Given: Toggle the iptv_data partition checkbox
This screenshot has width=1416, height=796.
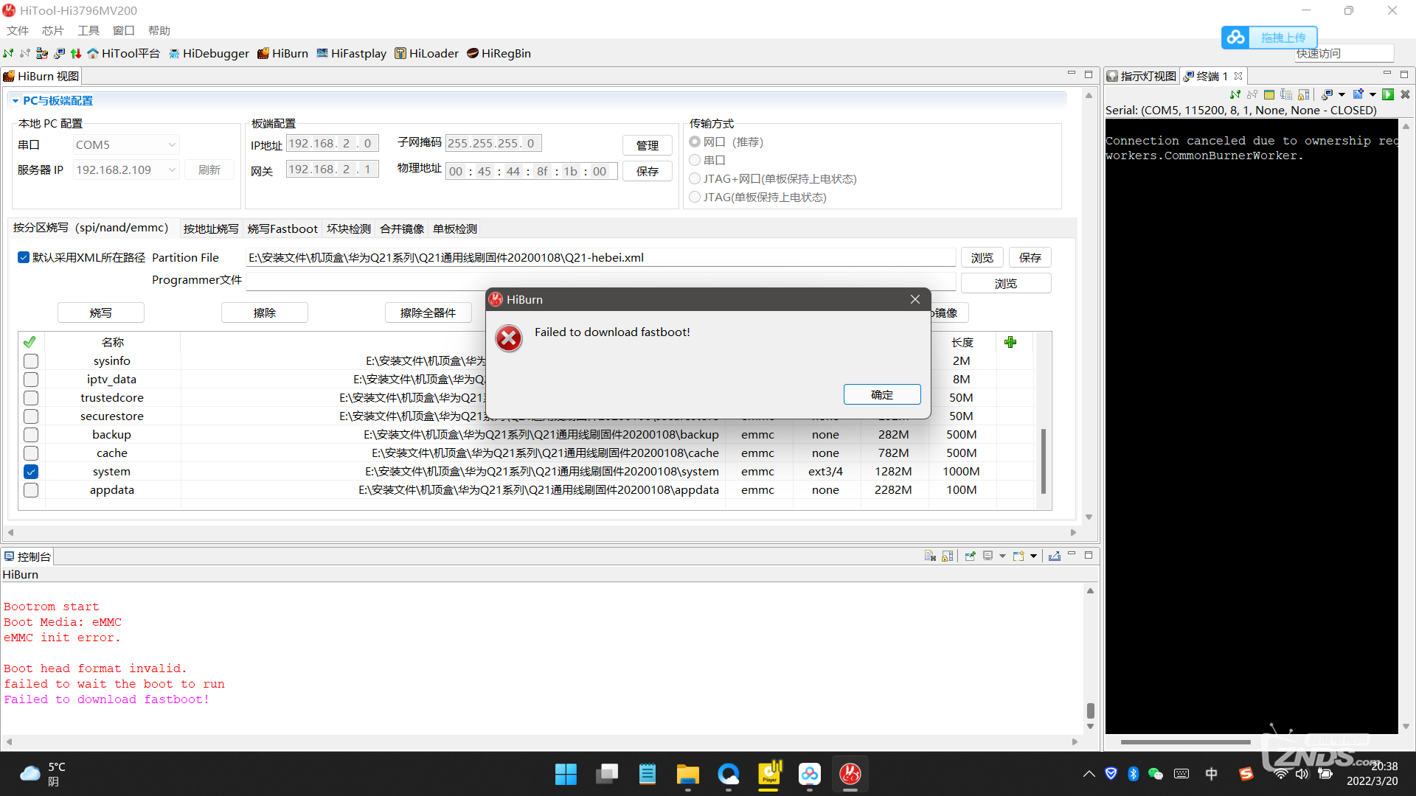Looking at the screenshot, I should tap(31, 380).
